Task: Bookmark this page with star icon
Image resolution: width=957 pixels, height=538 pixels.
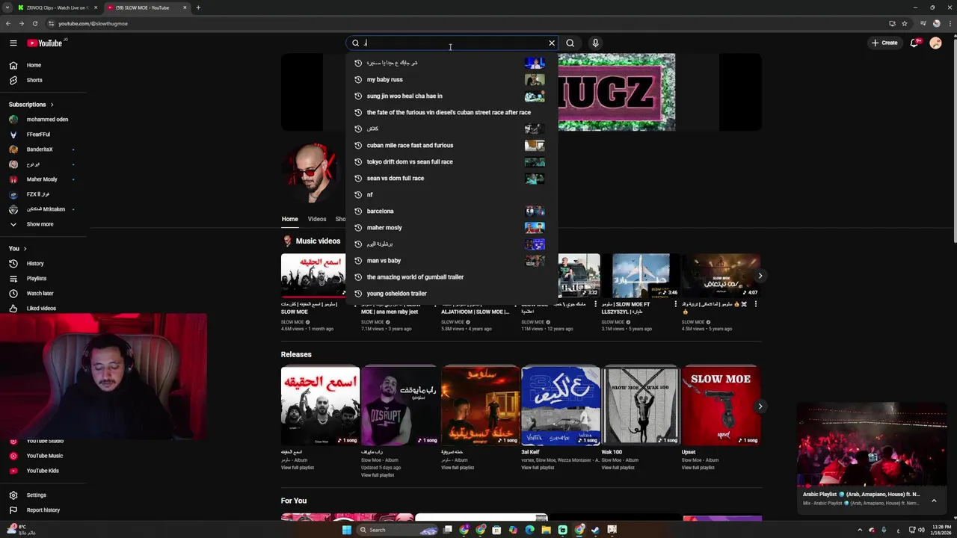Action: pyautogui.click(x=904, y=23)
